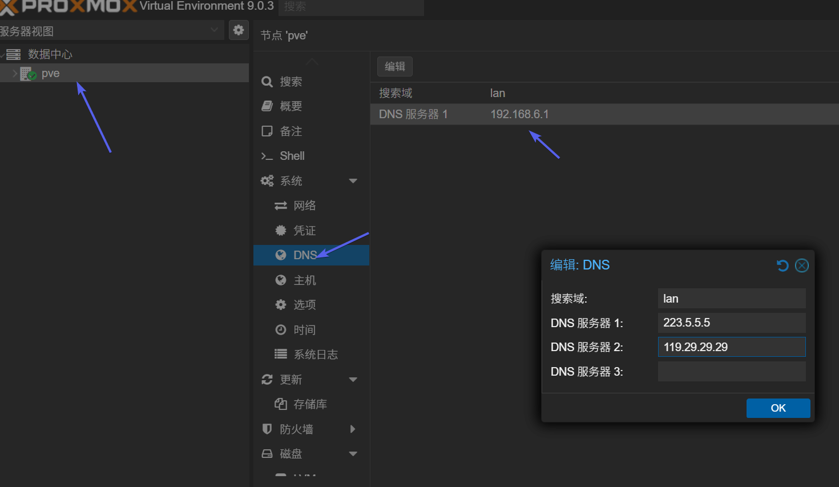Image resolution: width=839 pixels, height=487 pixels.
Task: Click the top search field
Action: 352,7
